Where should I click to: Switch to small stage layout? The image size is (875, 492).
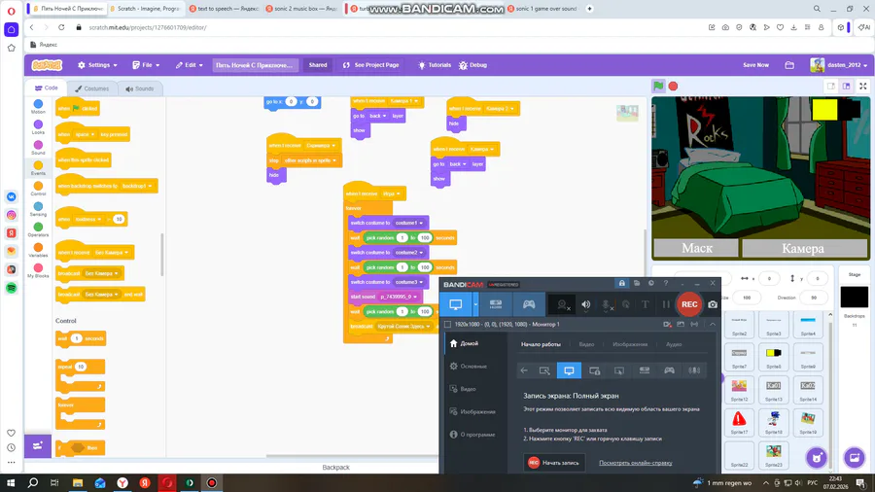click(831, 86)
